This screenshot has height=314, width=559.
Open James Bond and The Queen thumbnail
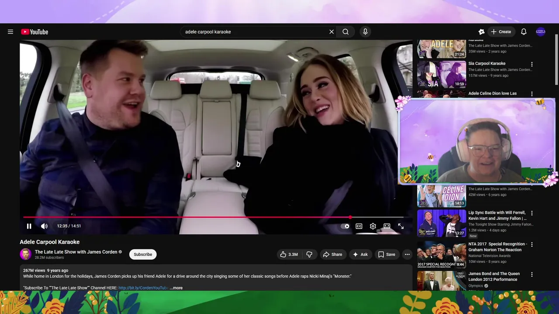pos(442,280)
